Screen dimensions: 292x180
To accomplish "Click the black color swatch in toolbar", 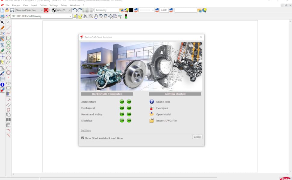I will (131, 10).
